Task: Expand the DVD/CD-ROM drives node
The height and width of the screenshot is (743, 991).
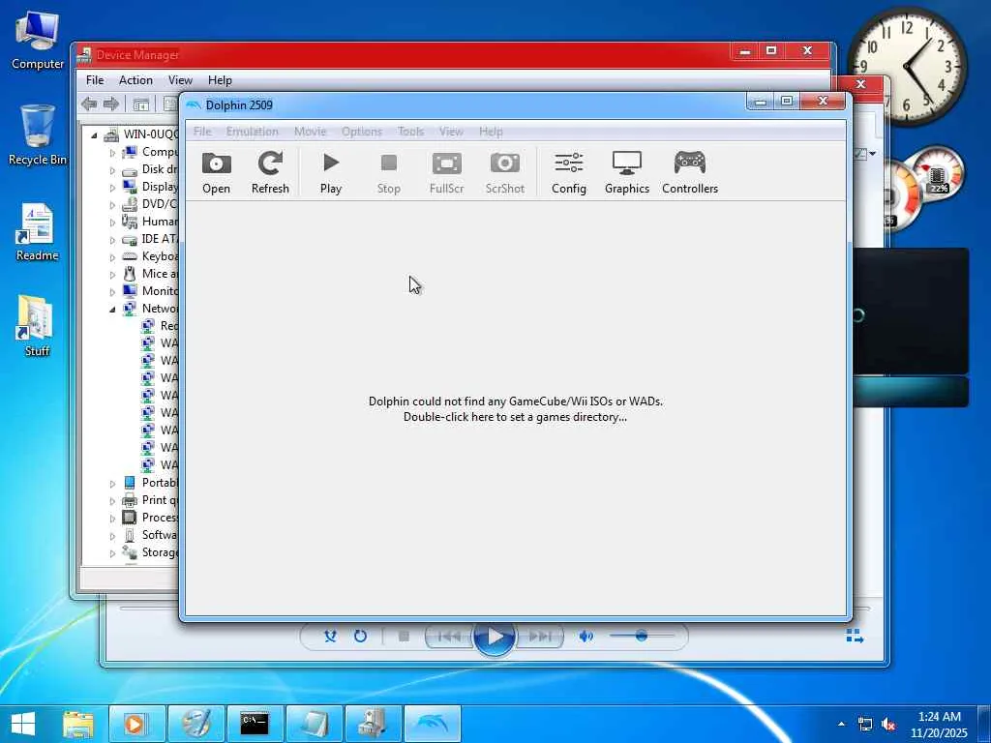Action: (x=112, y=205)
